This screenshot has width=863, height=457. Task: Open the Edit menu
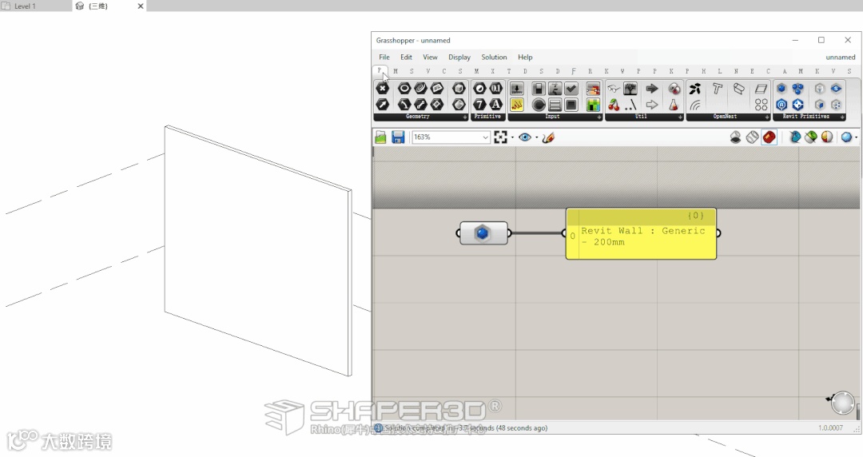pos(406,58)
